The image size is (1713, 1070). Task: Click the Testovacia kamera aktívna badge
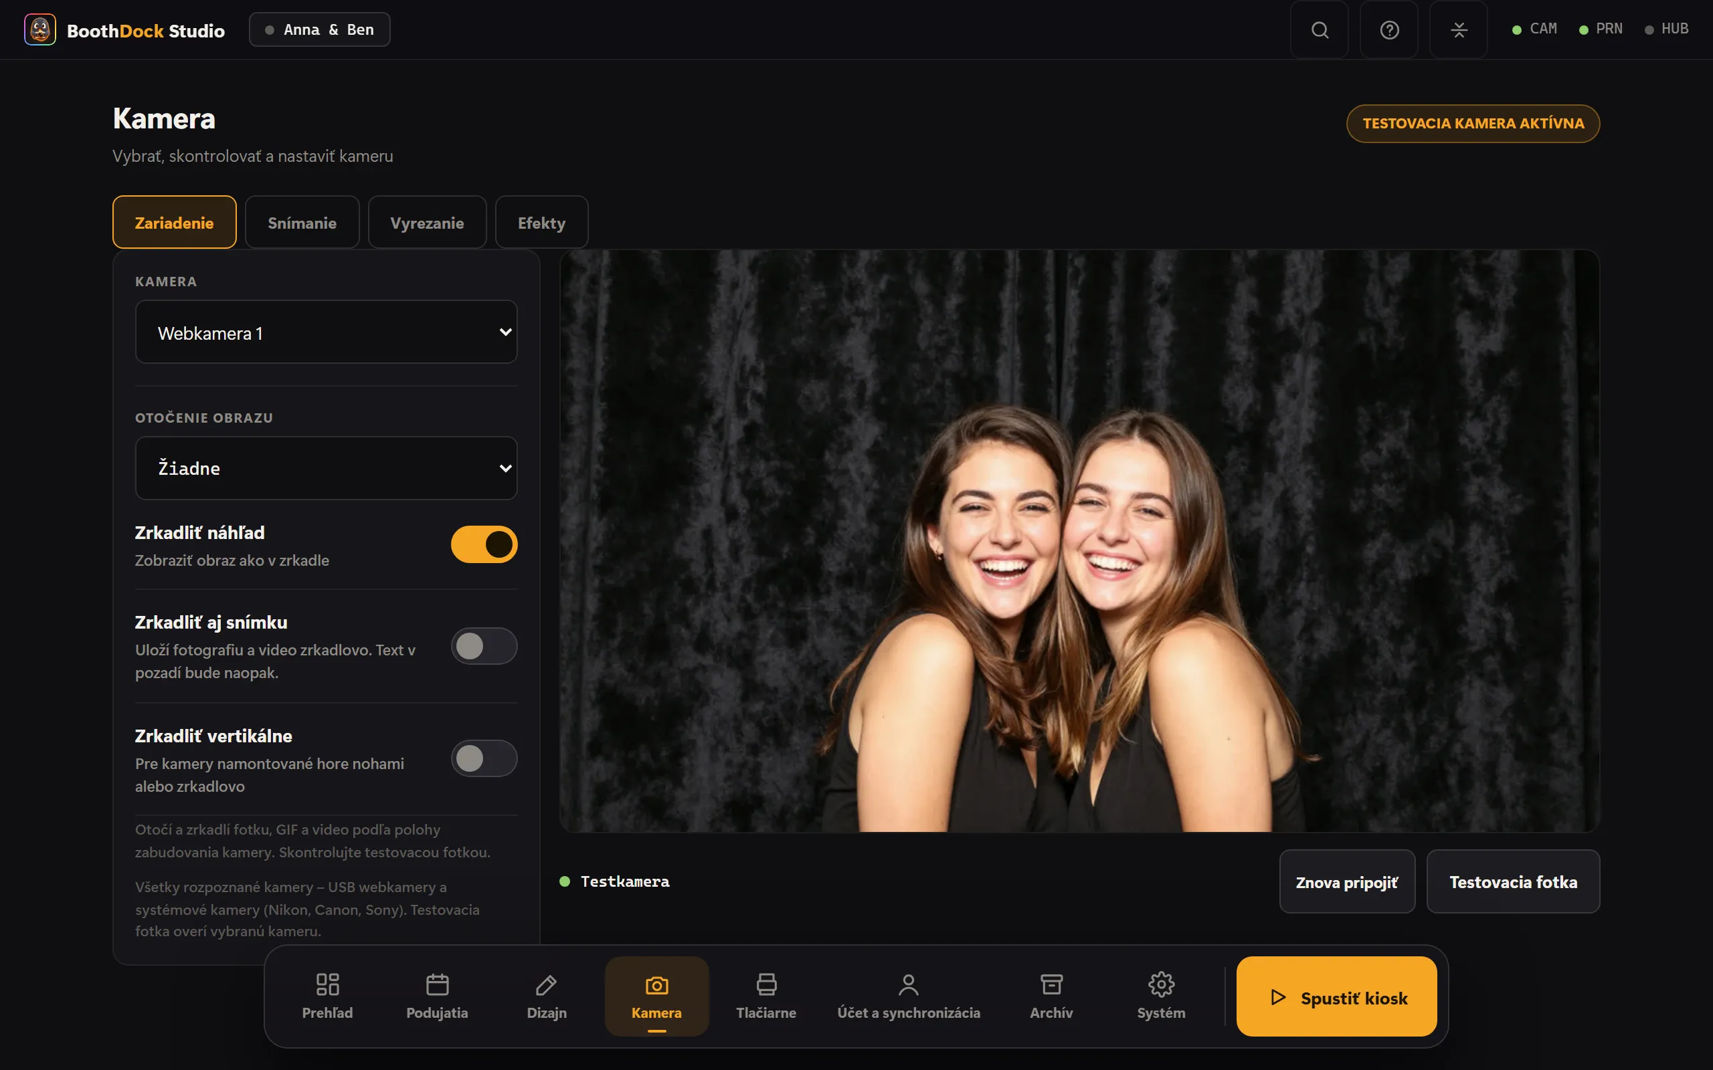[1473, 123]
